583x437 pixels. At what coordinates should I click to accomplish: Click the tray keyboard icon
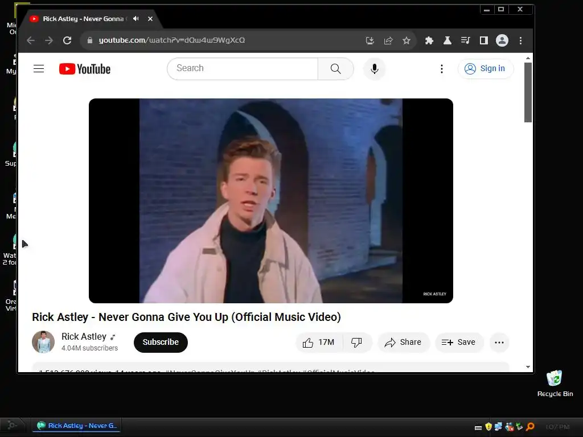click(478, 428)
